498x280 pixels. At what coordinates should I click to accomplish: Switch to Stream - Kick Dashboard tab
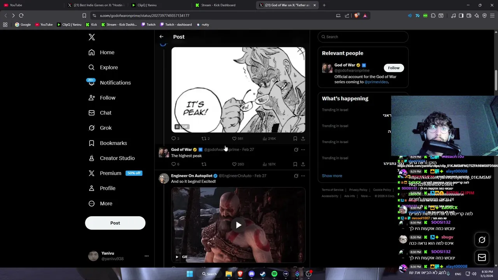pyautogui.click(x=224, y=5)
